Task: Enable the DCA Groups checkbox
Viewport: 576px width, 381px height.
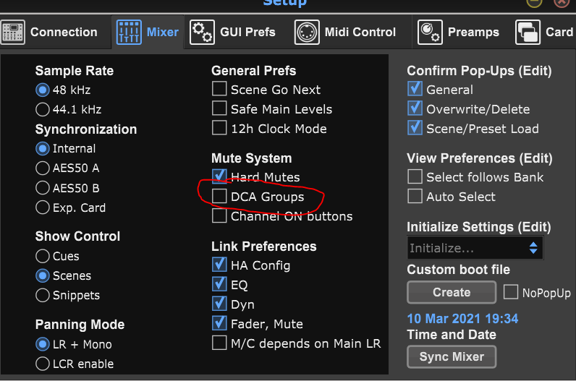Action: [x=219, y=196]
